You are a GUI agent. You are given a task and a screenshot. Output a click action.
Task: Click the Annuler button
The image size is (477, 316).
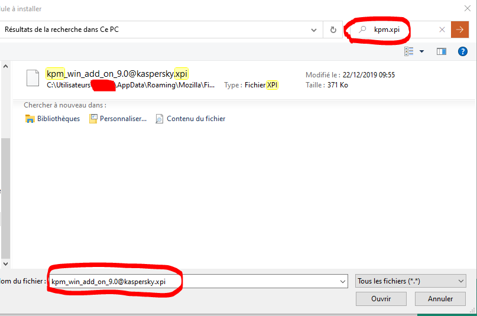click(x=440, y=299)
